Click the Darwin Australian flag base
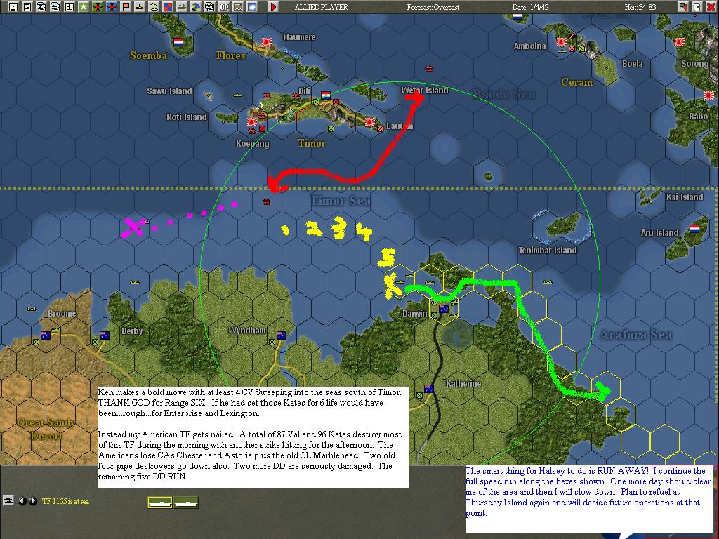Image resolution: width=719 pixels, height=539 pixels. 444,309
